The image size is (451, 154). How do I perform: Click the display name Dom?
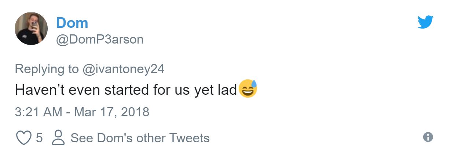(72, 23)
